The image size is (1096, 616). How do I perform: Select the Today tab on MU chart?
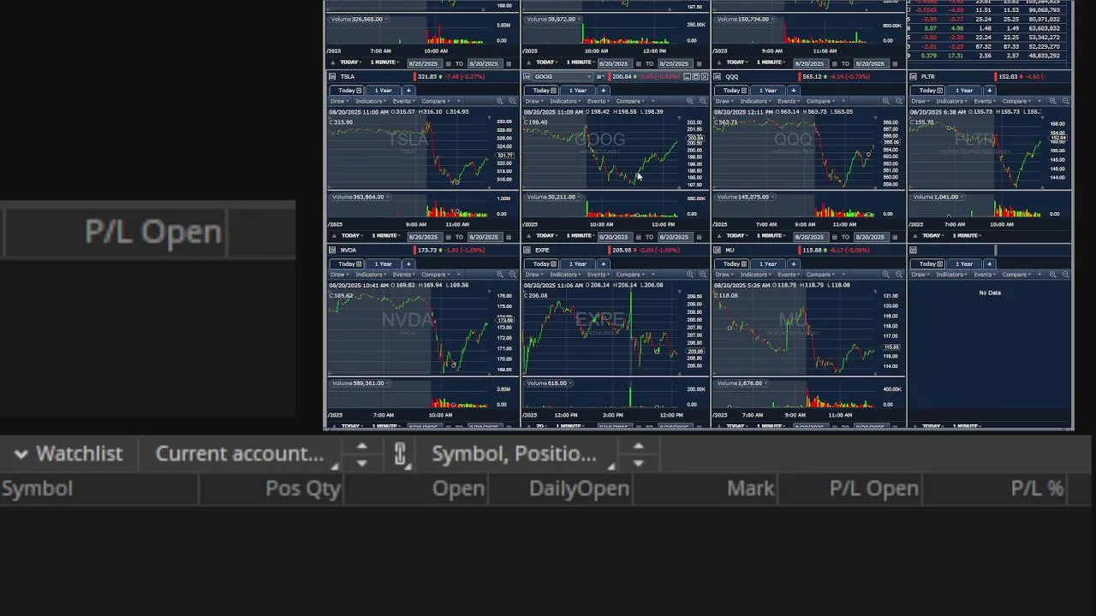pos(733,264)
